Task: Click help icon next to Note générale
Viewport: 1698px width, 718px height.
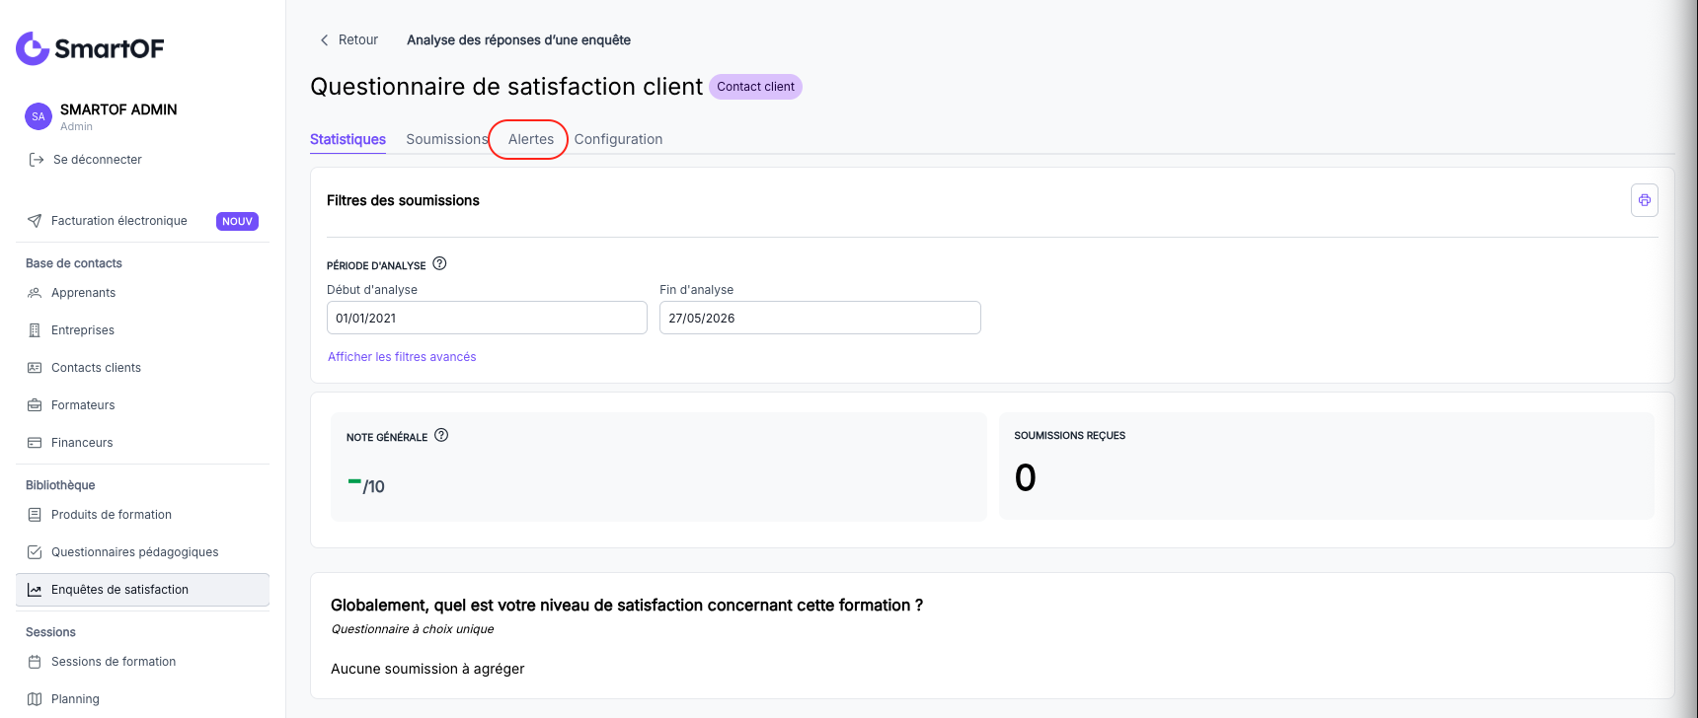Action: [441, 435]
